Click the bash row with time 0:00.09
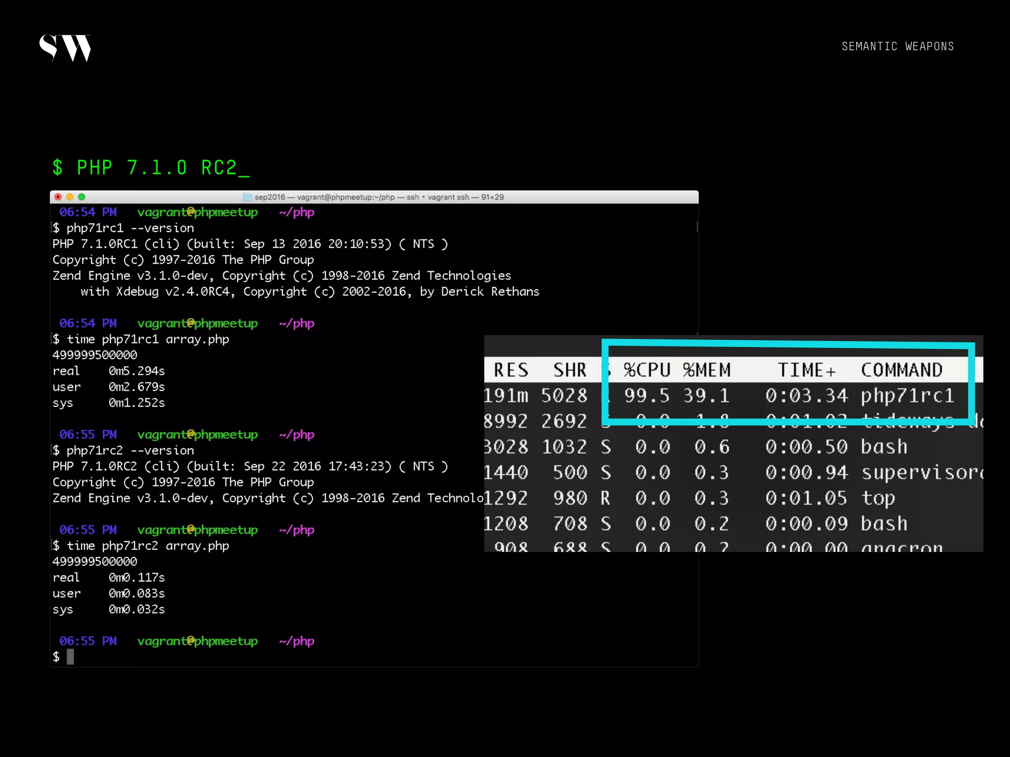1010x757 pixels. (884, 523)
